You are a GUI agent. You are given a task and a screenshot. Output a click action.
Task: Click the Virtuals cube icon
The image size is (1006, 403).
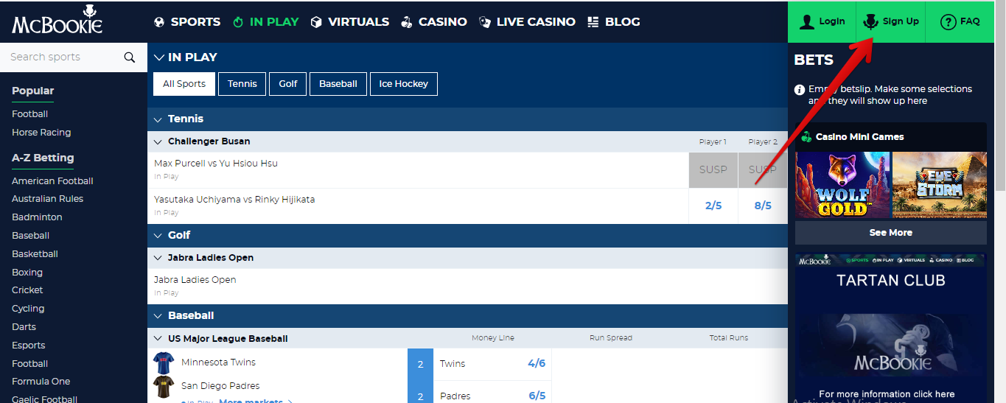click(316, 22)
